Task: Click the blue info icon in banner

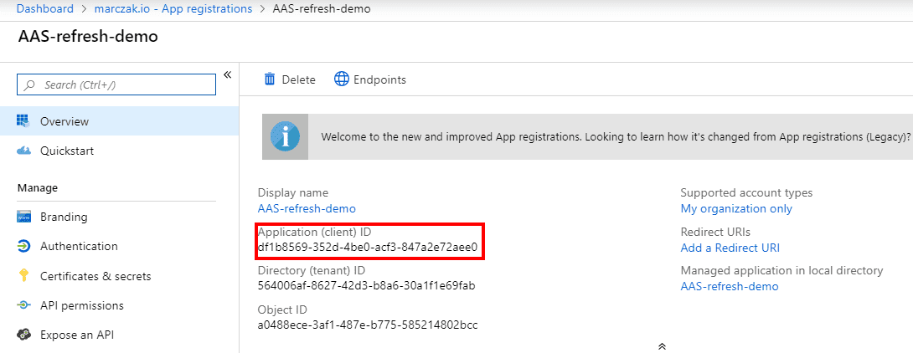Action: coord(285,136)
